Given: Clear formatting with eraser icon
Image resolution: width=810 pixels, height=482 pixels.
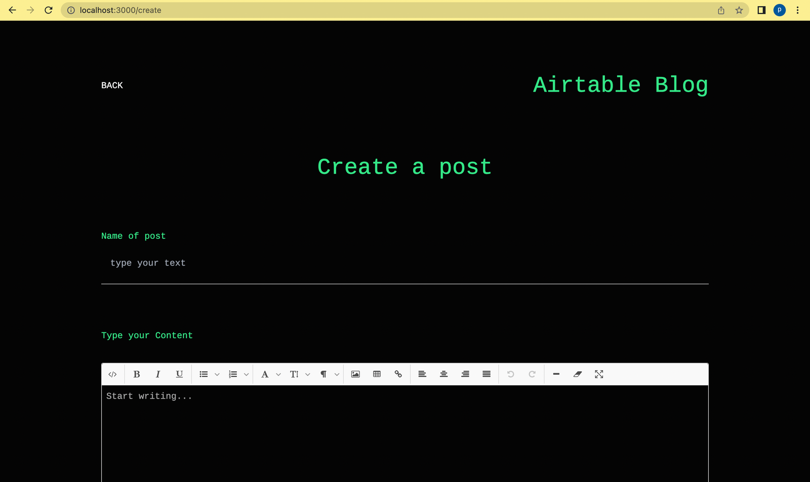Looking at the screenshot, I should [x=578, y=374].
